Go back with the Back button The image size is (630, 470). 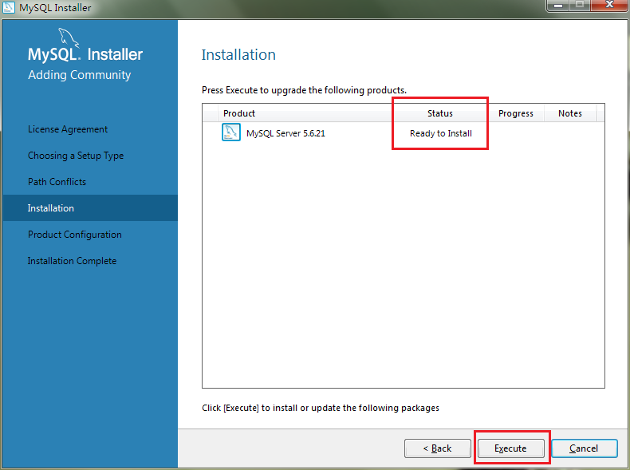438,448
